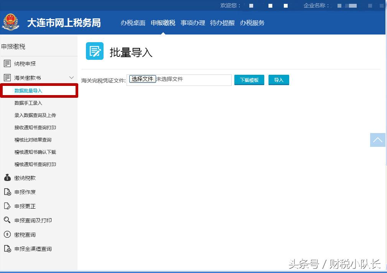Collapse the 海关缴款书 submenu chevron
Screen dimensions: 387x273
[71, 77]
